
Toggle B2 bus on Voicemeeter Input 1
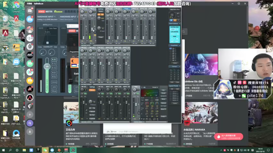click(x=54, y=77)
